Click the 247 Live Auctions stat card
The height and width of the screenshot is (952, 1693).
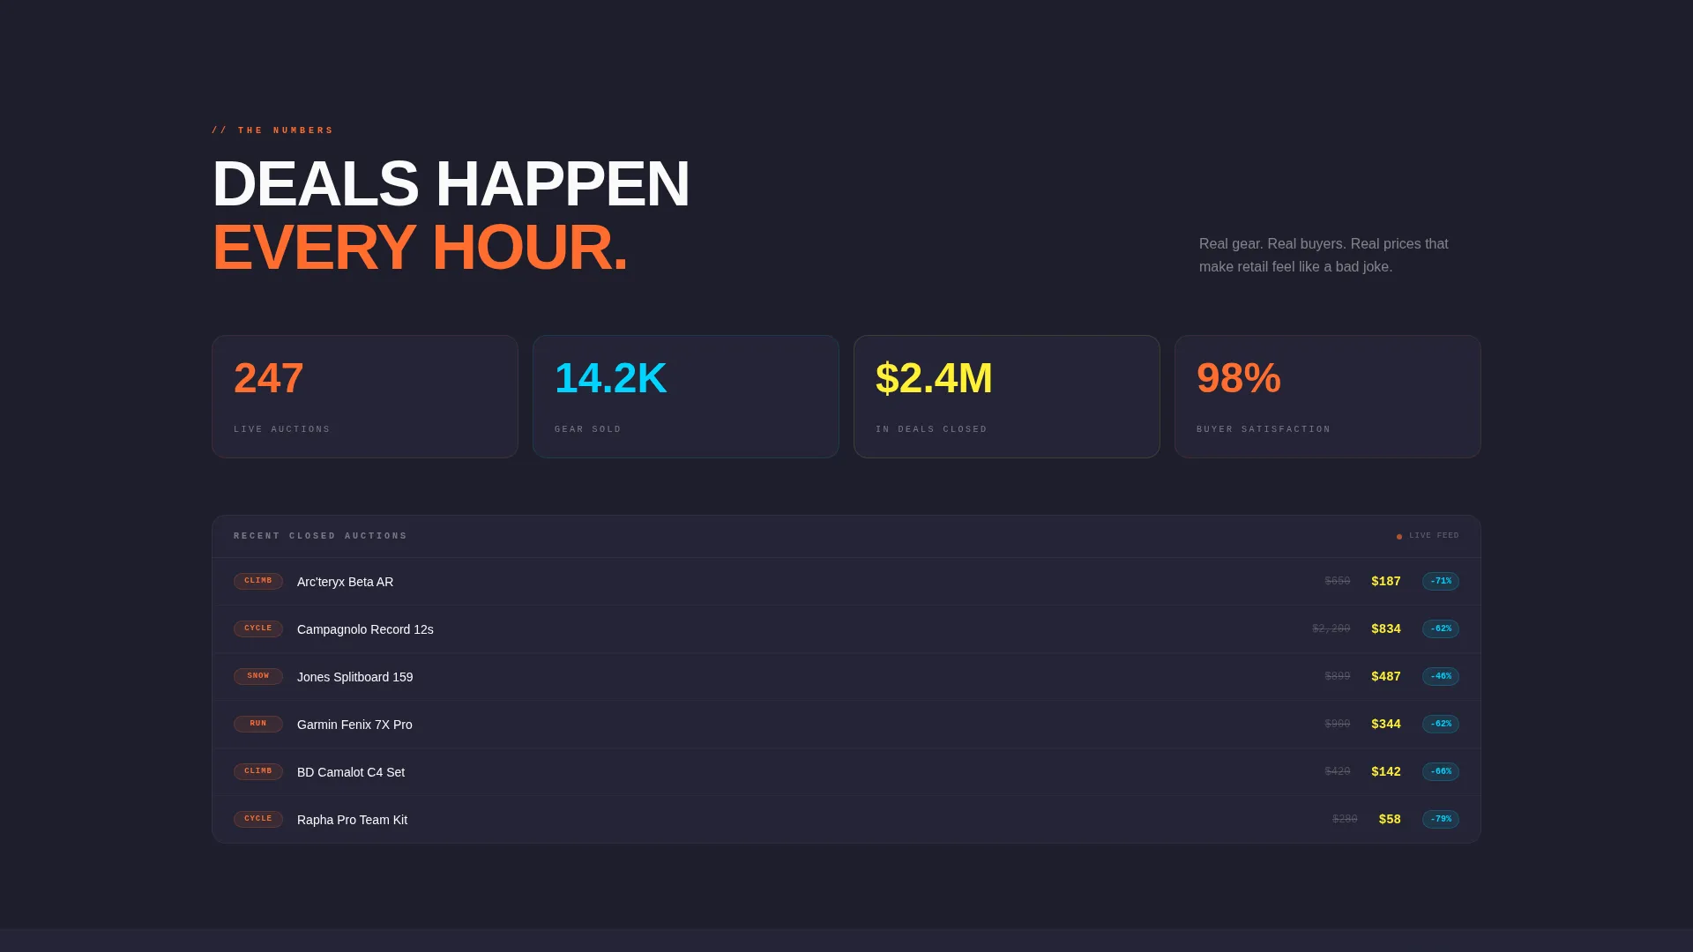(x=365, y=397)
